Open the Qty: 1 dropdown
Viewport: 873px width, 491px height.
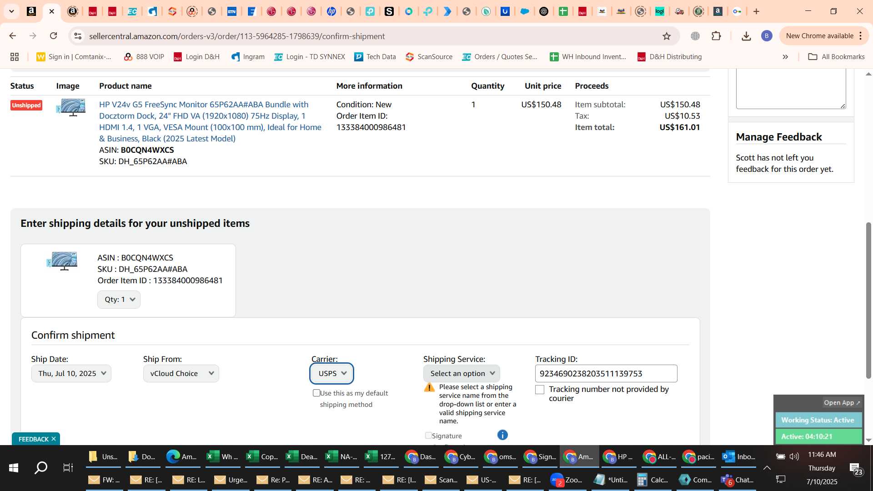119,299
